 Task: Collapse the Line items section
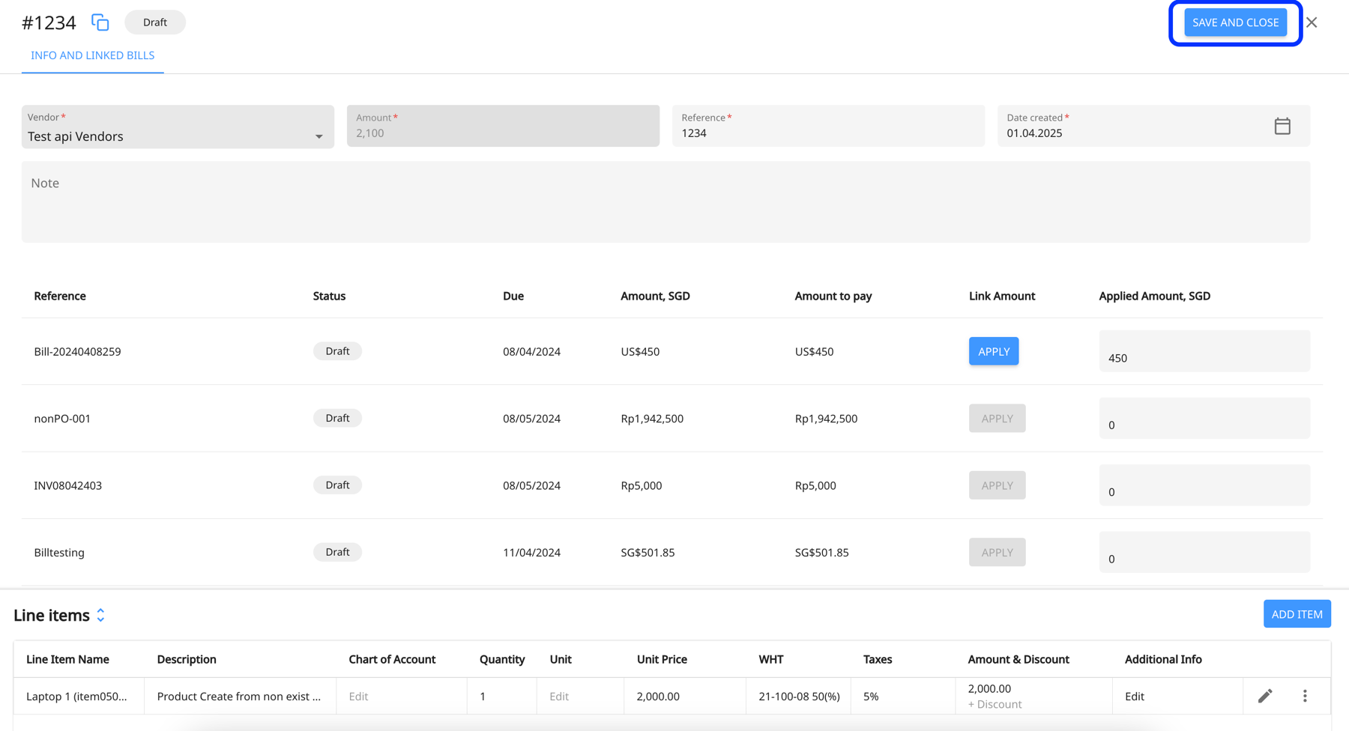(x=100, y=615)
